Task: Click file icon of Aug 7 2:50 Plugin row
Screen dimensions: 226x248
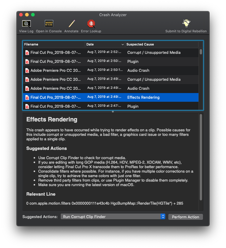Action: (27, 62)
